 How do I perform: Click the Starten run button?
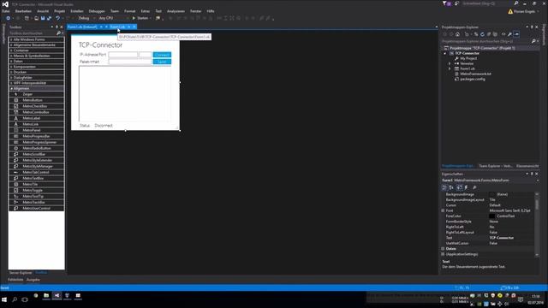140,18
